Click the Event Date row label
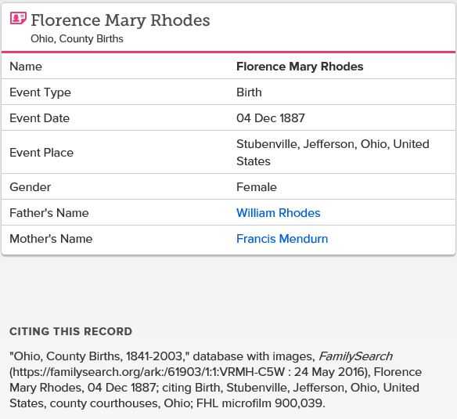This screenshot has height=419, width=457. 39,118
